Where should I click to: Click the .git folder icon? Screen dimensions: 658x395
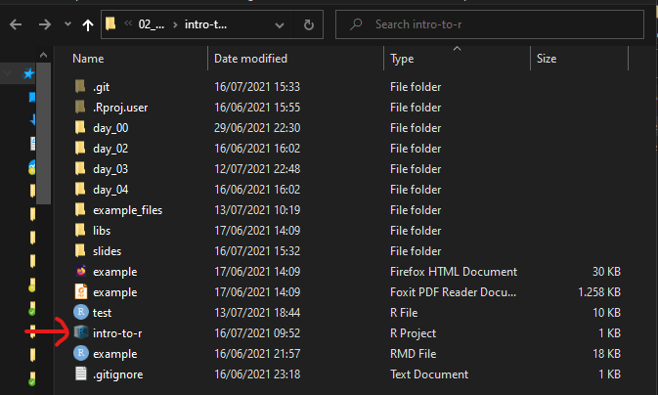point(81,87)
